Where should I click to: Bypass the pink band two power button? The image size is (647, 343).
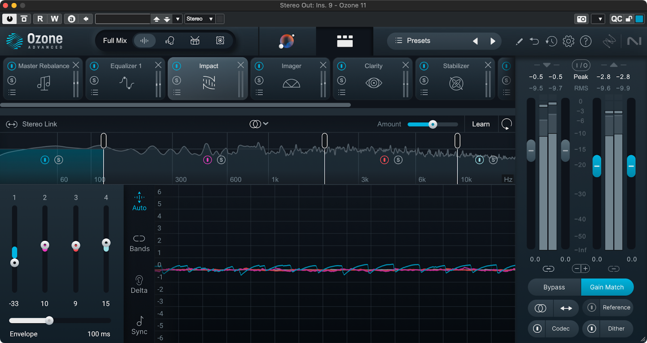[207, 160]
